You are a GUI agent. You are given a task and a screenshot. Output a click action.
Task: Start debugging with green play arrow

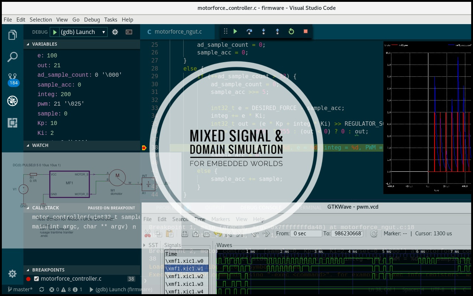pos(55,32)
